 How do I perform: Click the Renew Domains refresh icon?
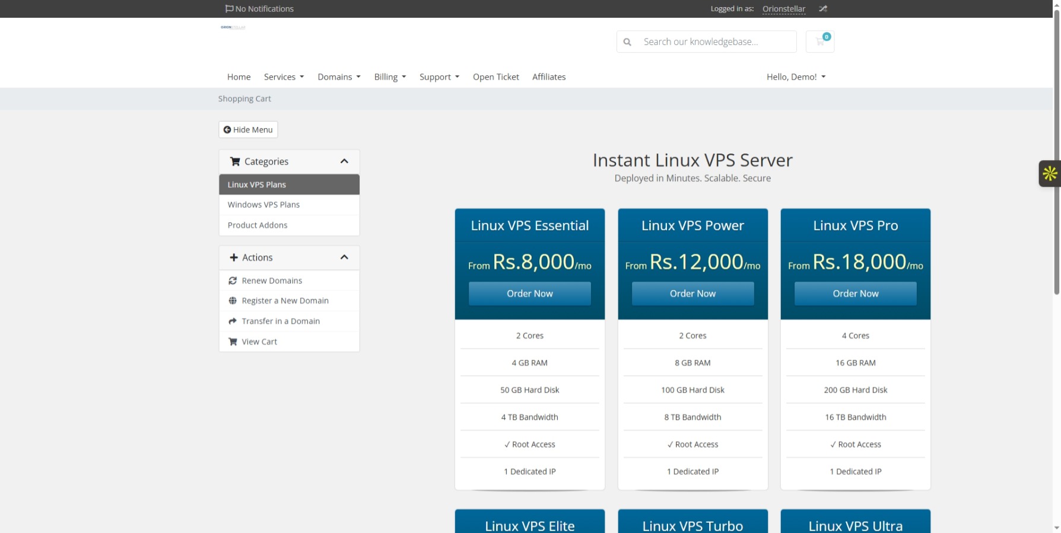233,280
